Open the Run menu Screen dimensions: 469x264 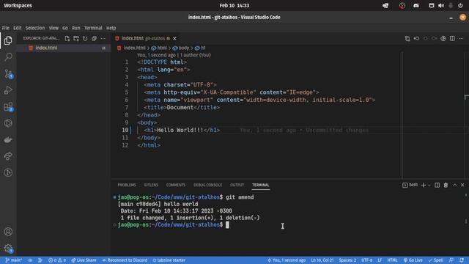tap(76, 28)
